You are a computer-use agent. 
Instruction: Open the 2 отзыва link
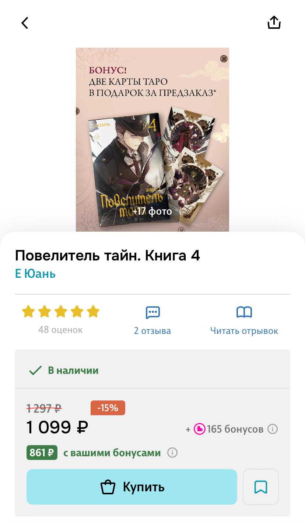pyautogui.click(x=152, y=331)
